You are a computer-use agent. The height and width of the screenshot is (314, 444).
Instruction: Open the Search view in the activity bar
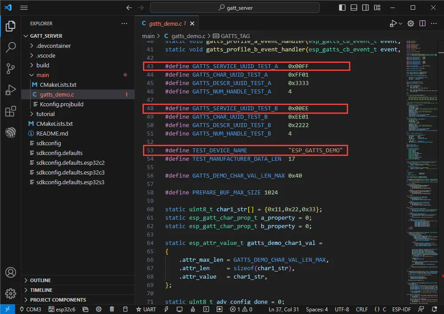[11, 47]
